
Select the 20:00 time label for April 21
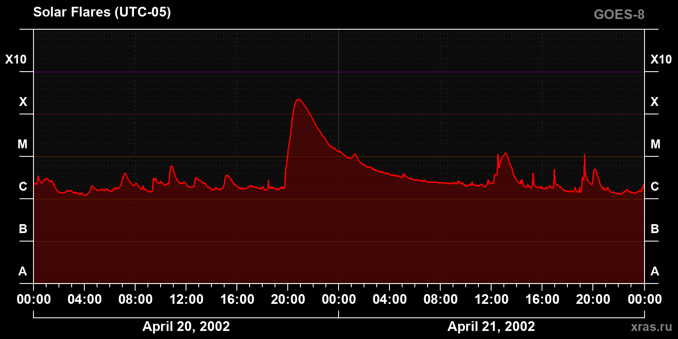[593, 299]
